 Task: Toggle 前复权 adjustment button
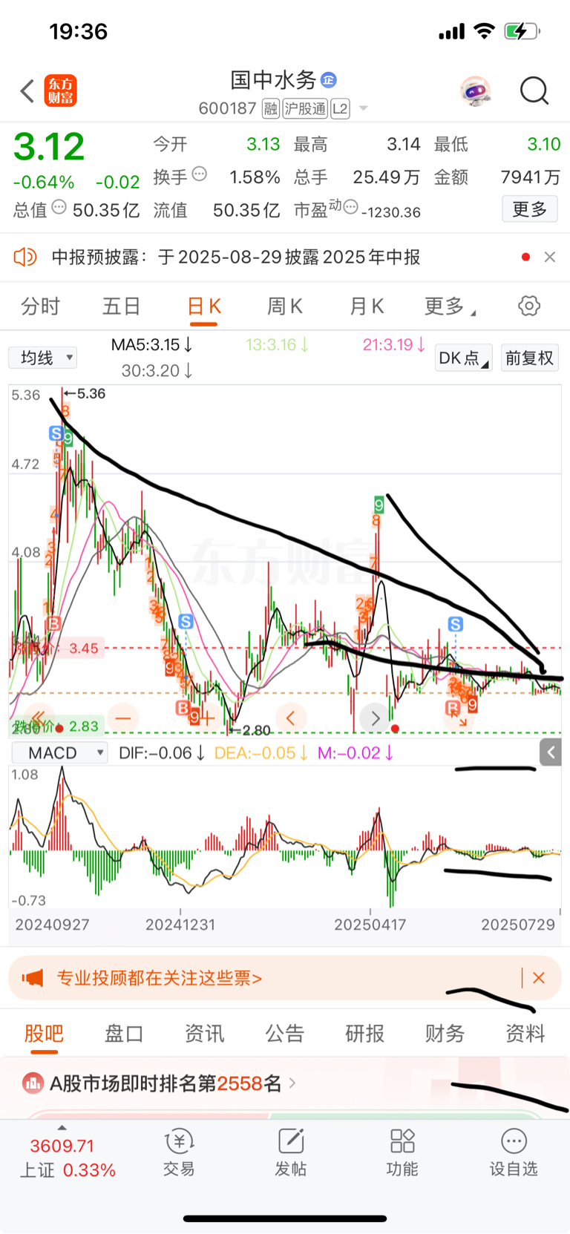530,358
